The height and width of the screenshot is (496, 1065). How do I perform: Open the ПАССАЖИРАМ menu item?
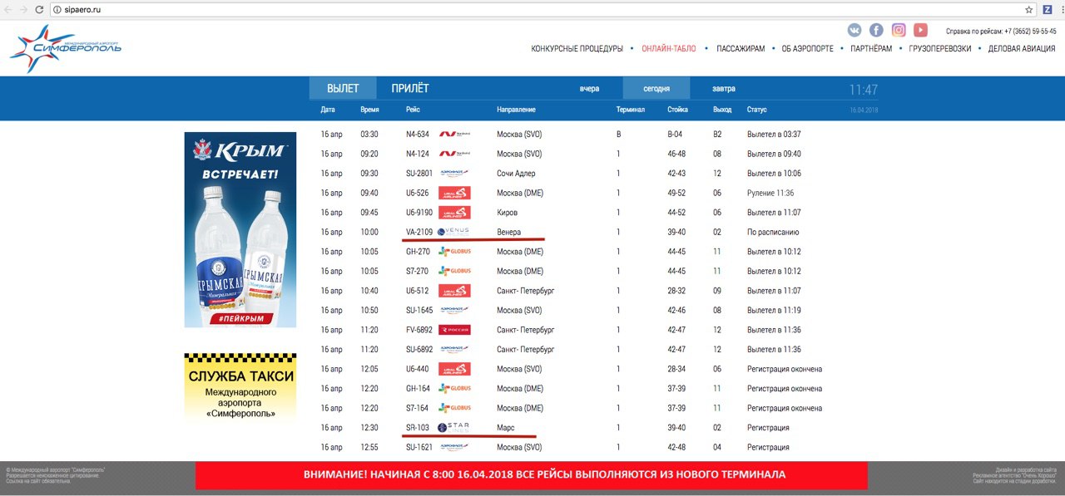point(741,49)
